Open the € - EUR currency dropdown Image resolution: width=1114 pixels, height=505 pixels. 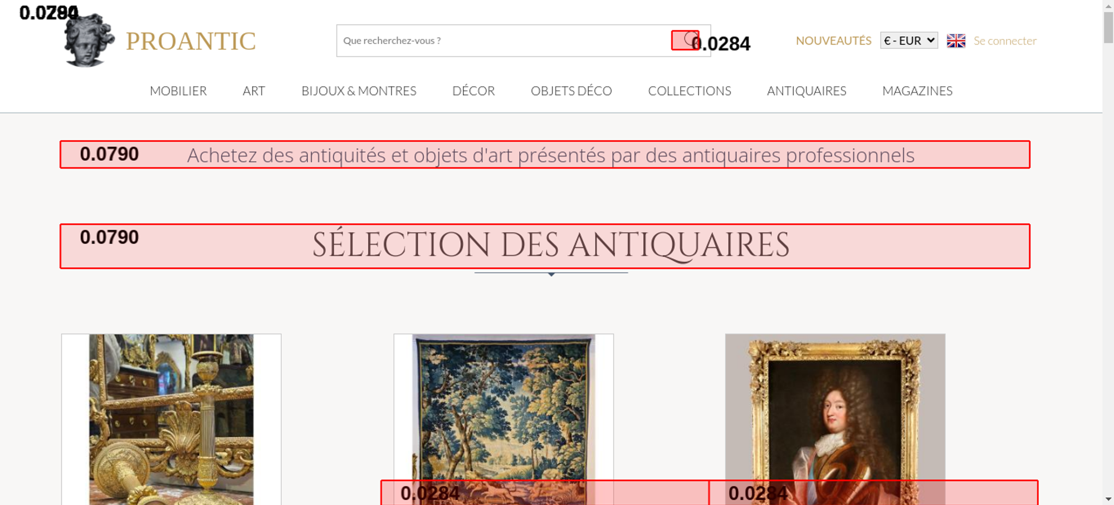[x=909, y=41]
